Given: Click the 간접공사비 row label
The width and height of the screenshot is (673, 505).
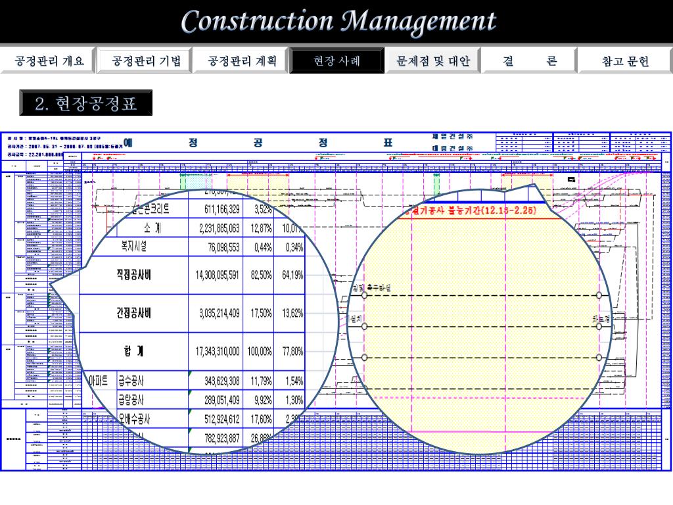Looking at the screenshot, I should 133,312.
